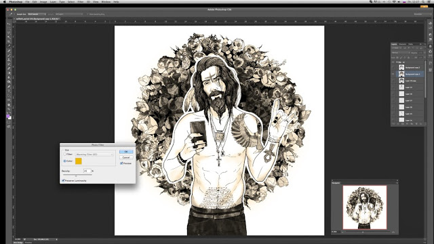Open the Filter menu
434x244 pixels.
pyautogui.click(x=81, y=1)
